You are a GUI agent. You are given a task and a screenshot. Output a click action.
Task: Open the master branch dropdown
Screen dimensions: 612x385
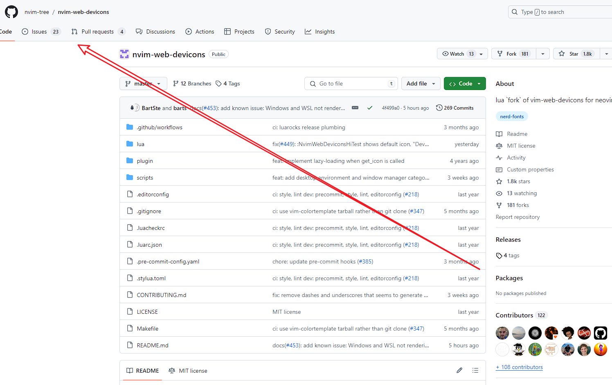click(x=143, y=83)
